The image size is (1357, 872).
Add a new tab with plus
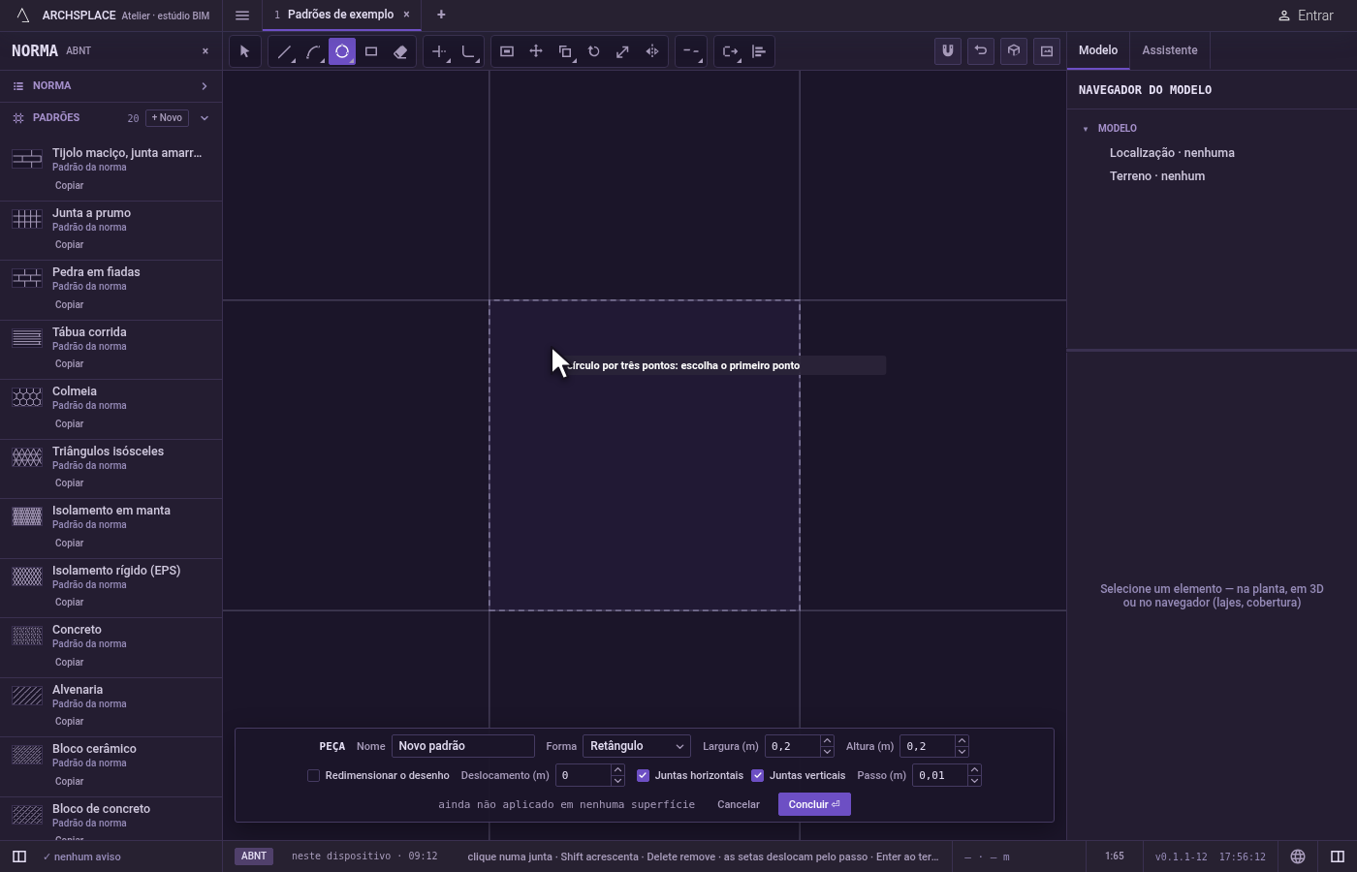coord(441,15)
